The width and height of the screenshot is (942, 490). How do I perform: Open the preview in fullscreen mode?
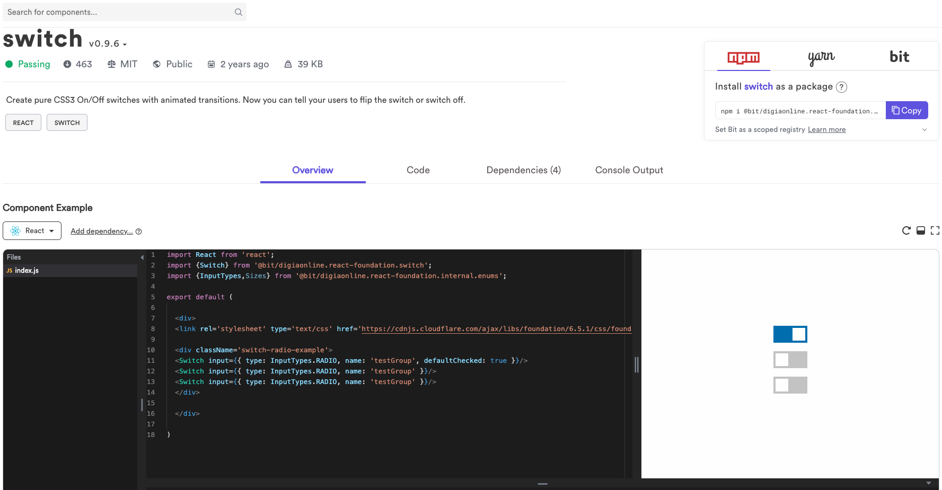click(935, 230)
